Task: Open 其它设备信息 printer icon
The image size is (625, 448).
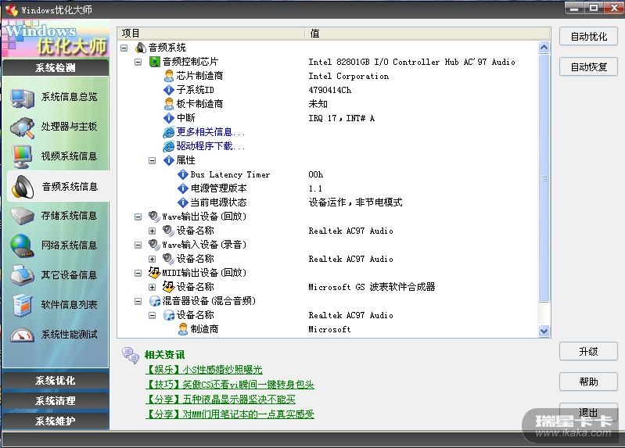Action: 22,275
